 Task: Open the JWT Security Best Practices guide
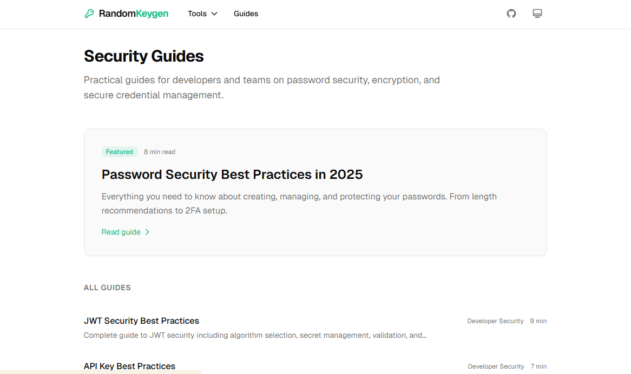pyautogui.click(x=142, y=320)
